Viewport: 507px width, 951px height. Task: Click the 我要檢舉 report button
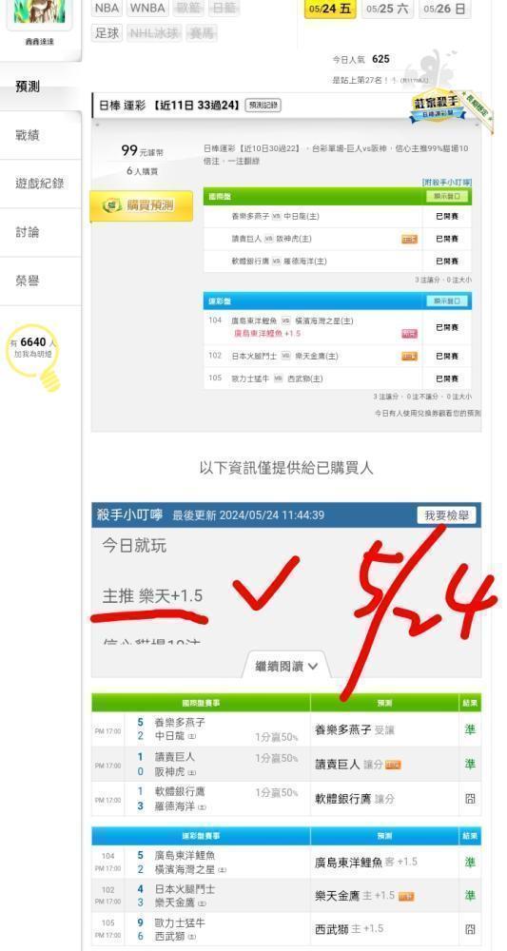tap(446, 515)
